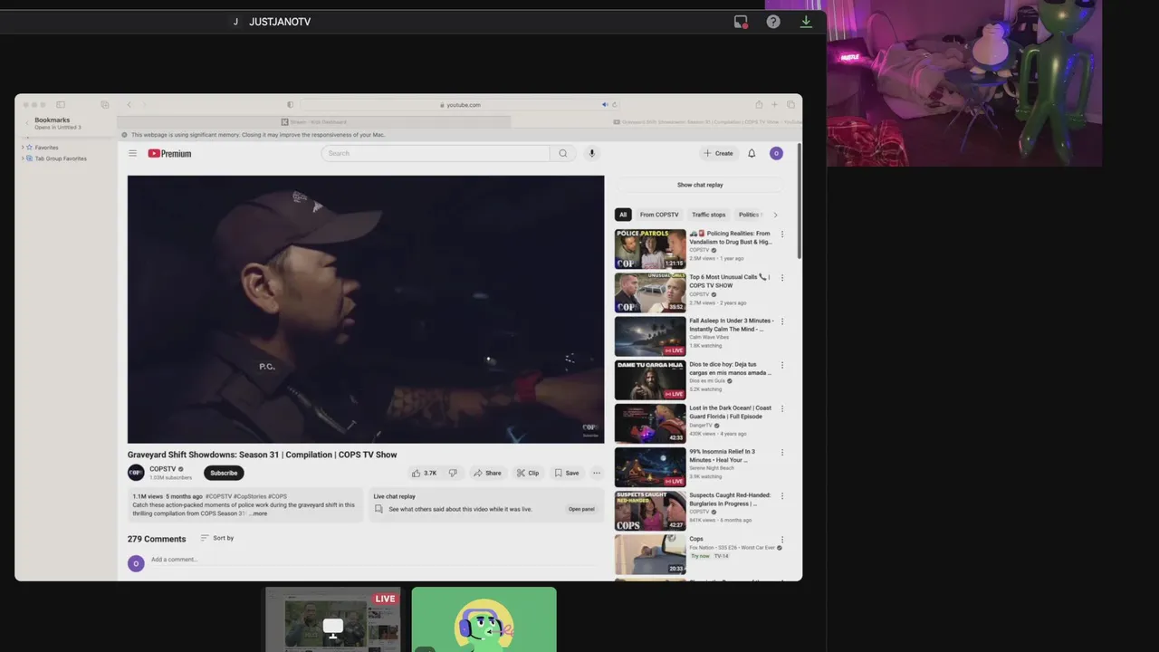Image resolution: width=1159 pixels, height=652 pixels.
Task: Click the search magnifier button
Action: (562, 153)
